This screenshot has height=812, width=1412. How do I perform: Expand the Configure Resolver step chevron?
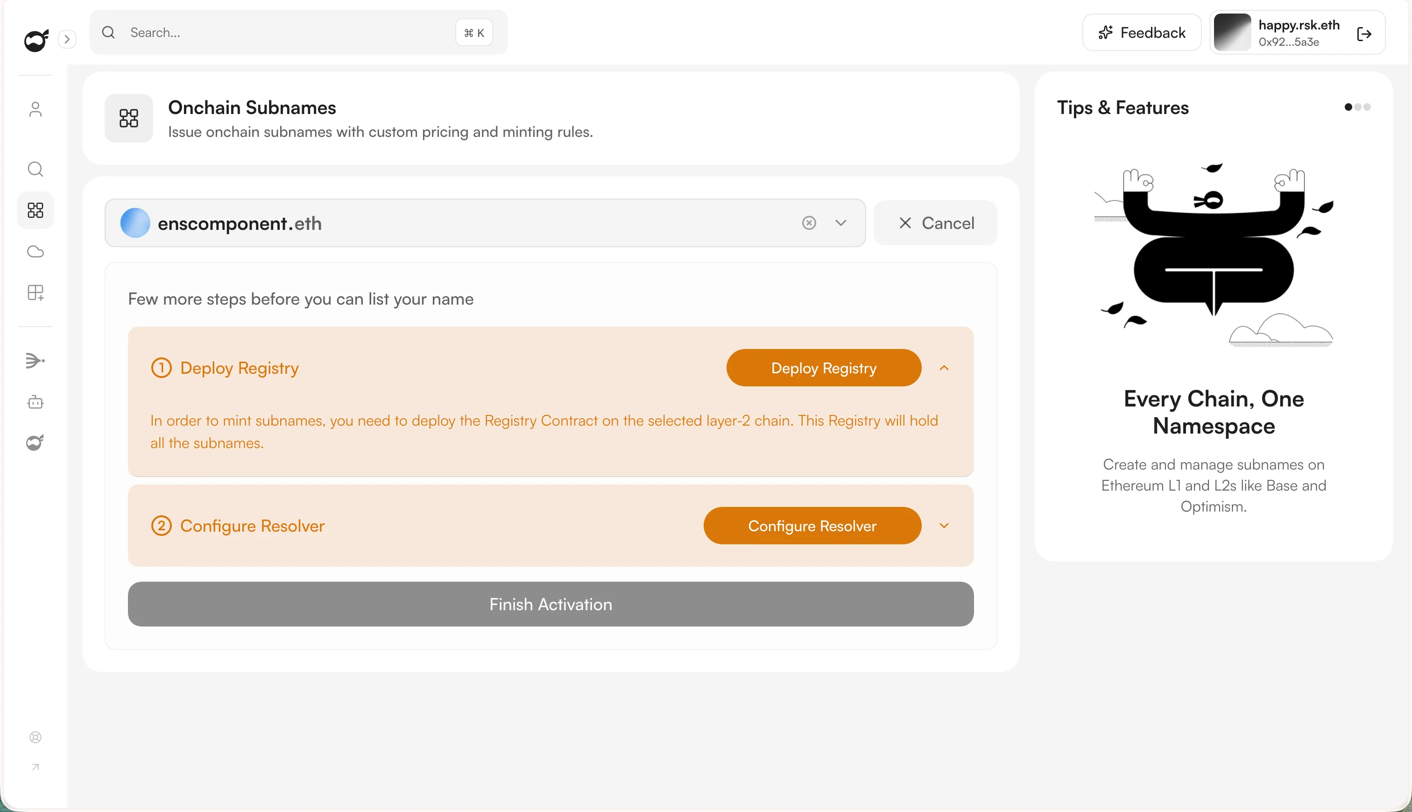[x=944, y=526]
